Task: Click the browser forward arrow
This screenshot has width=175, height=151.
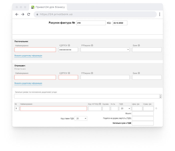Action: (x=23, y=14)
